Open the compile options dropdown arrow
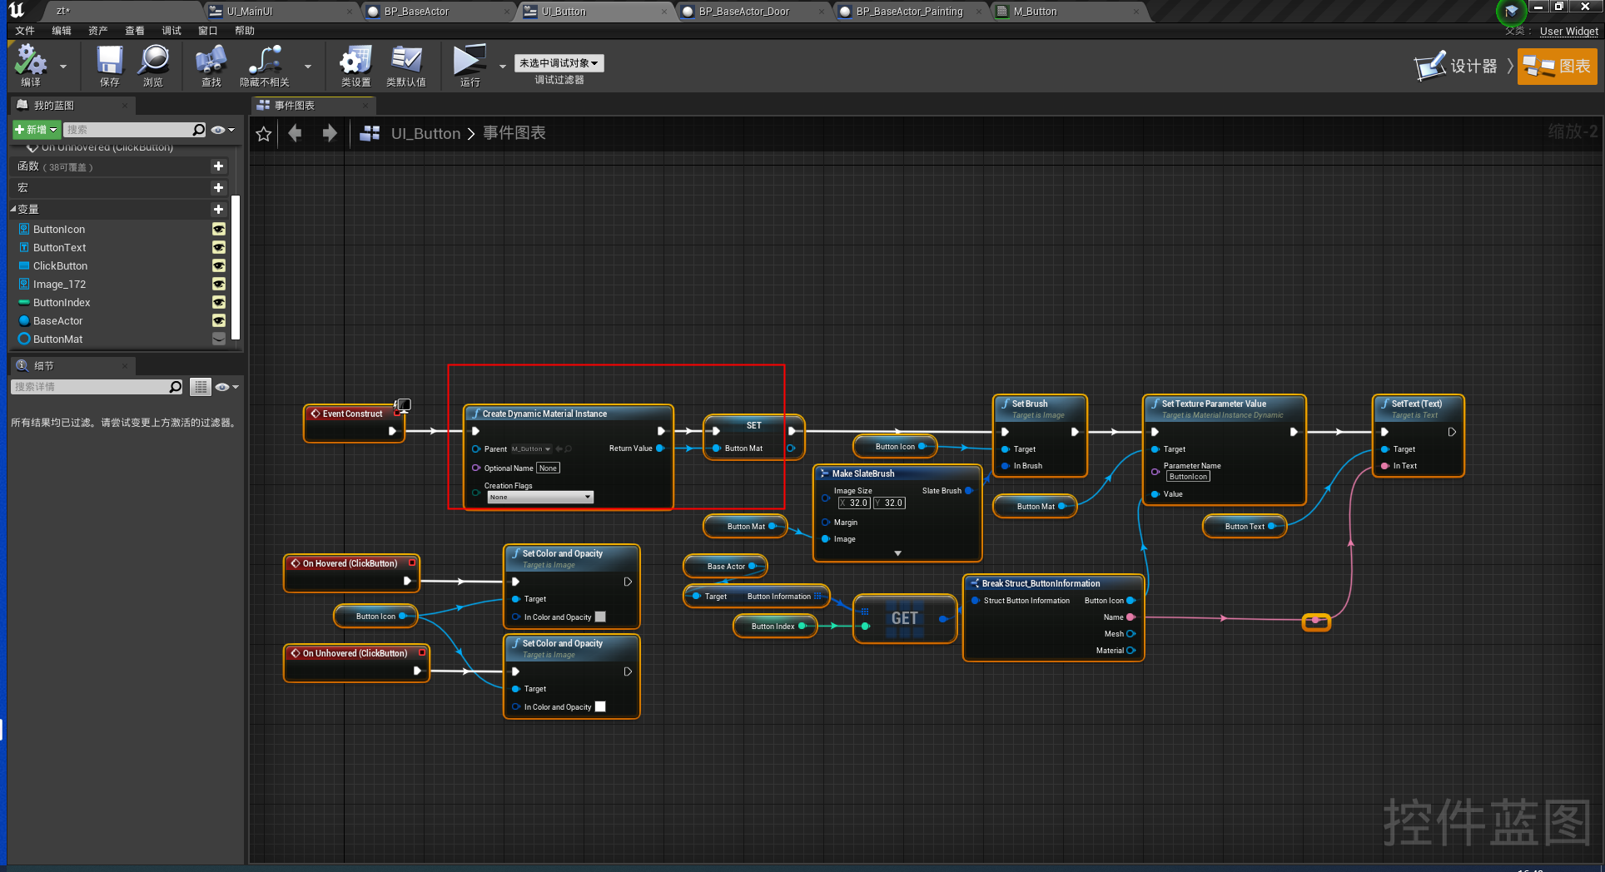This screenshot has width=1605, height=872. [x=63, y=66]
